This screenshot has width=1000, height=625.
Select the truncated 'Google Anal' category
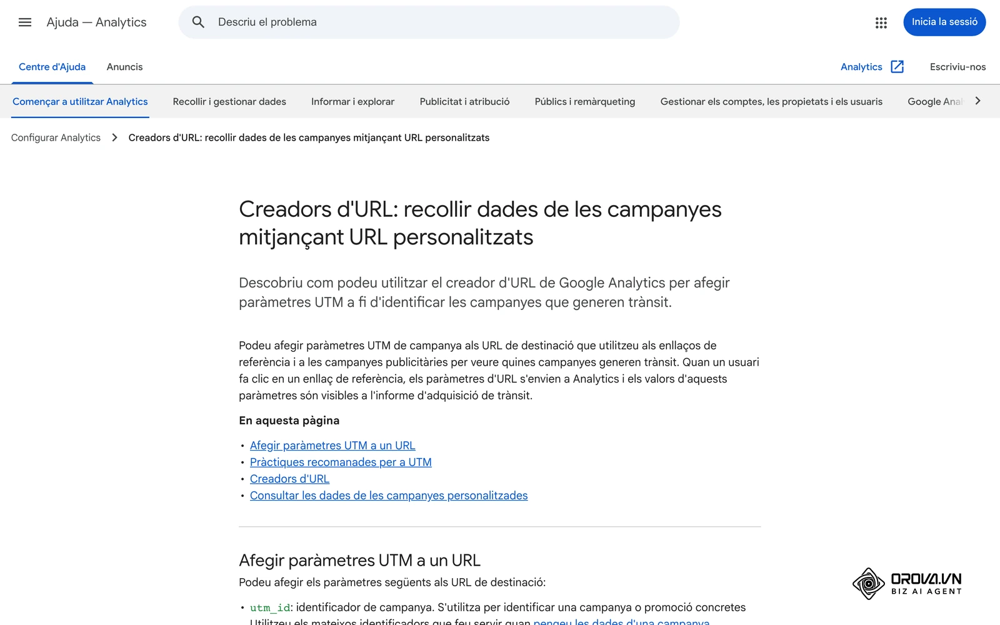[935, 101]
